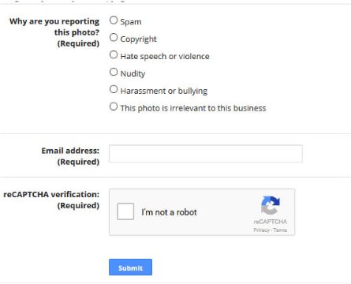351x284 pixels.
Task: Check the I'm not a robot box
Action: point(125,211)
